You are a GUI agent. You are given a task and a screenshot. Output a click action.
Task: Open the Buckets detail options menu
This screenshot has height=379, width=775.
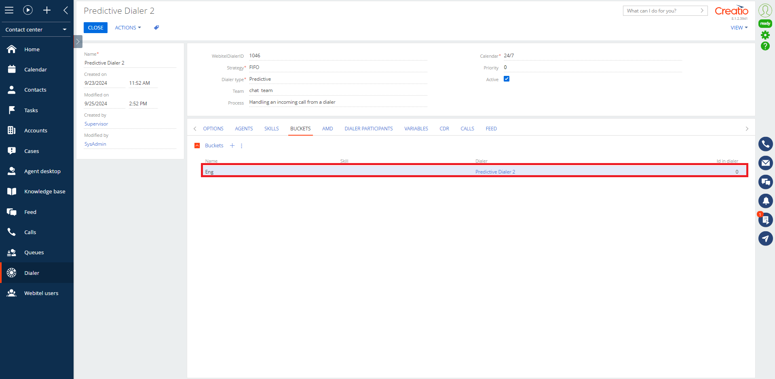pyautogui.click(x=241, y=146)
